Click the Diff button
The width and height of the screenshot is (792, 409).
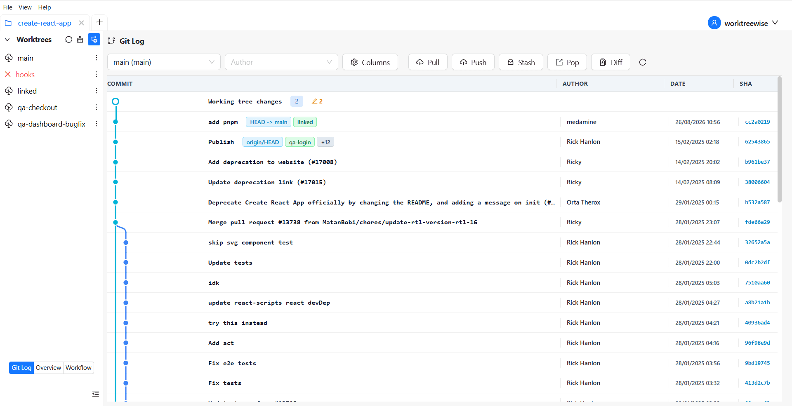pos(610,62)
